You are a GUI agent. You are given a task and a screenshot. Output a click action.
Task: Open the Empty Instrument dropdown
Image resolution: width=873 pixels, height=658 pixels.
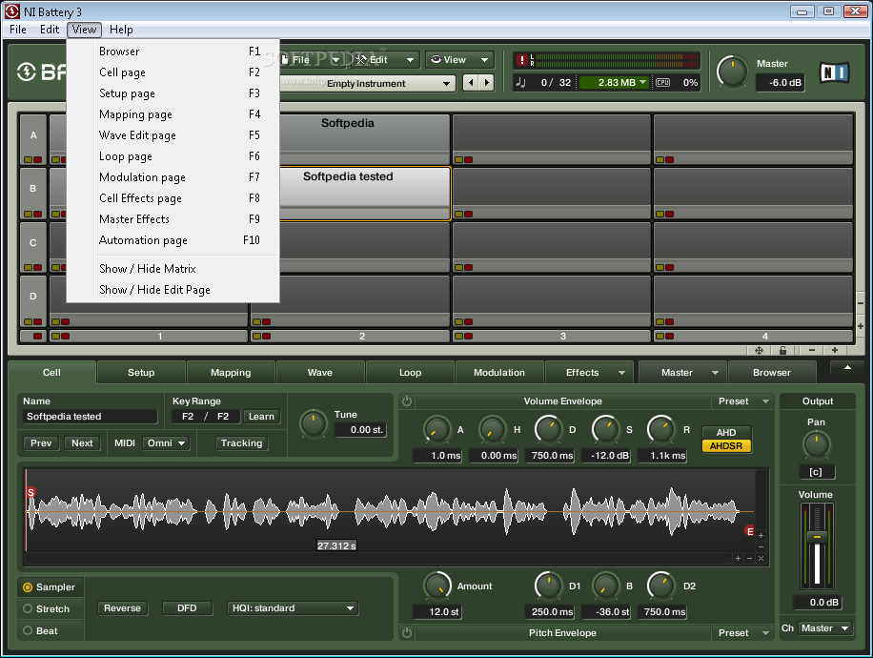tap(369, 84)
